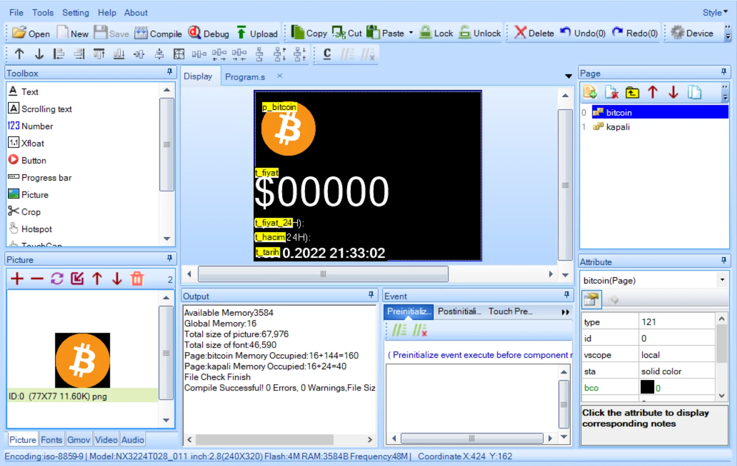Align the selected components right
This screenshot has height=466, width=737.
coord(79,54)
